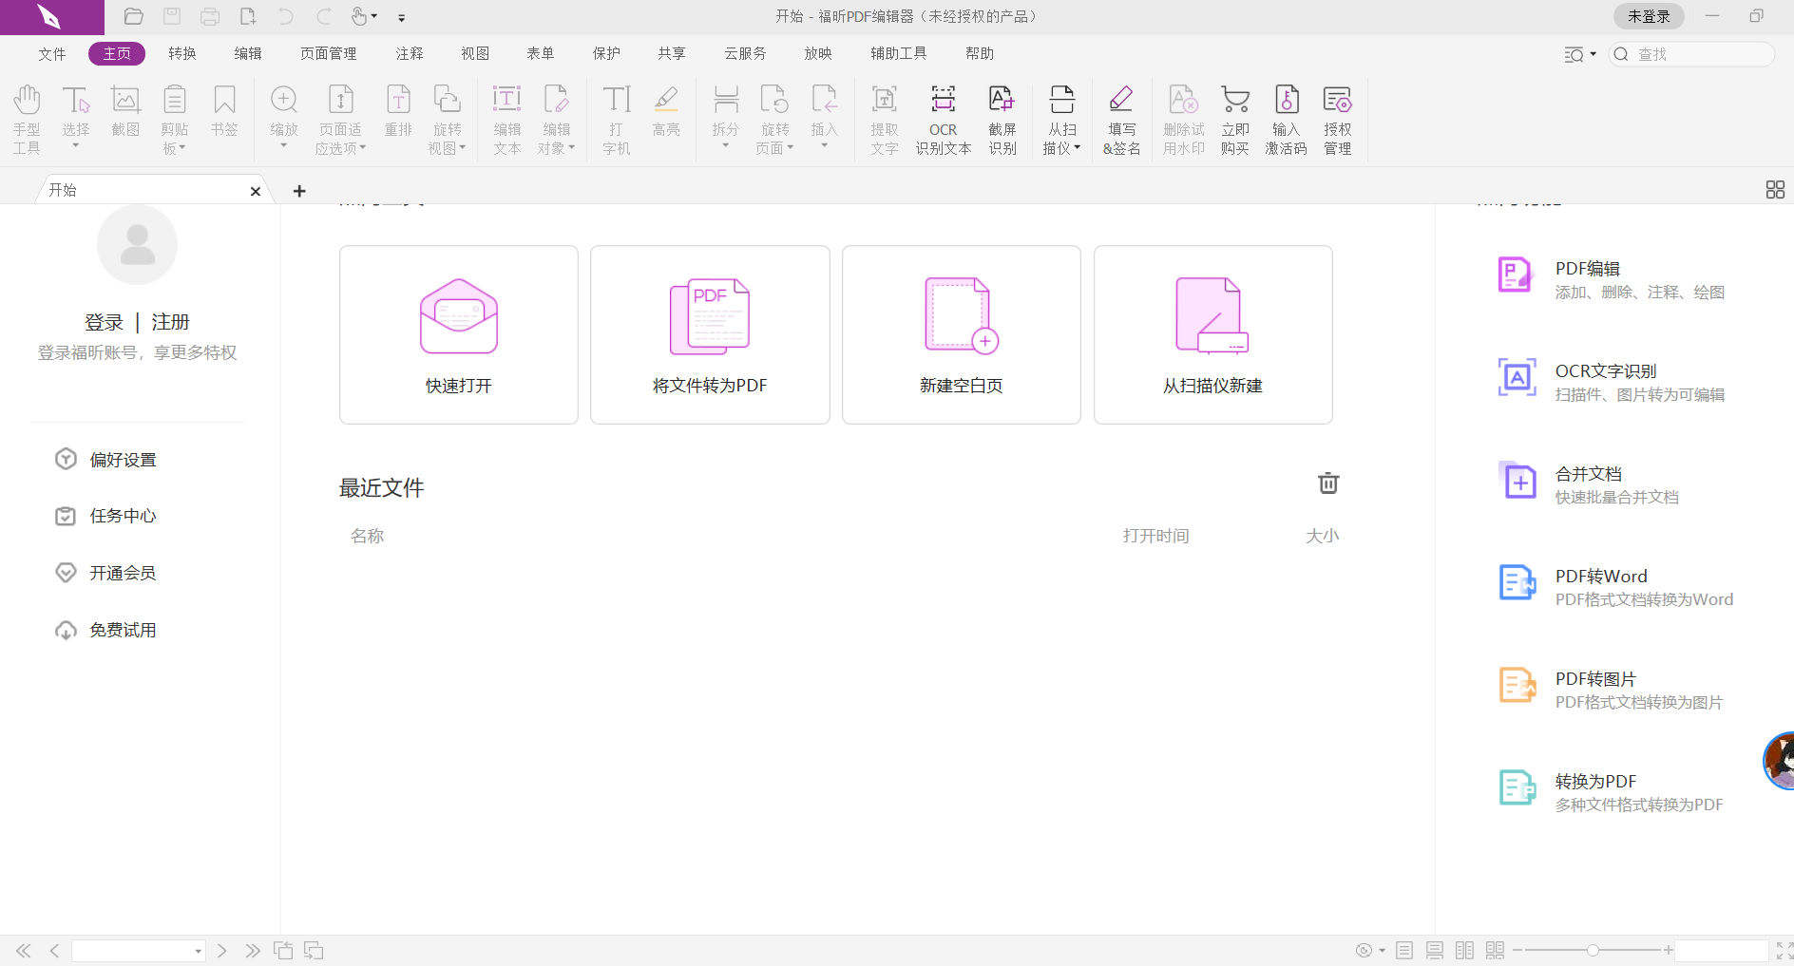Open 合并文档 merge documents tool

click(x=1589, y=483)
